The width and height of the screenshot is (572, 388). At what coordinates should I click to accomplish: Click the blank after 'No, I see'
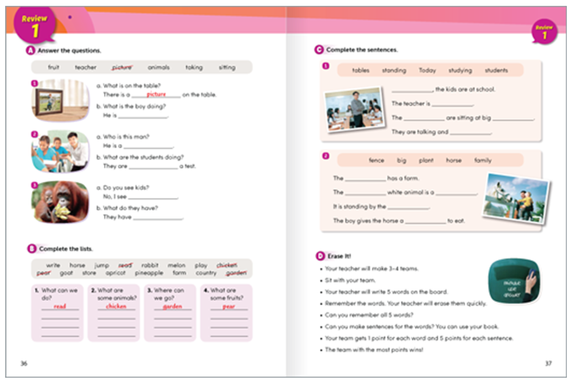point(153,197)
